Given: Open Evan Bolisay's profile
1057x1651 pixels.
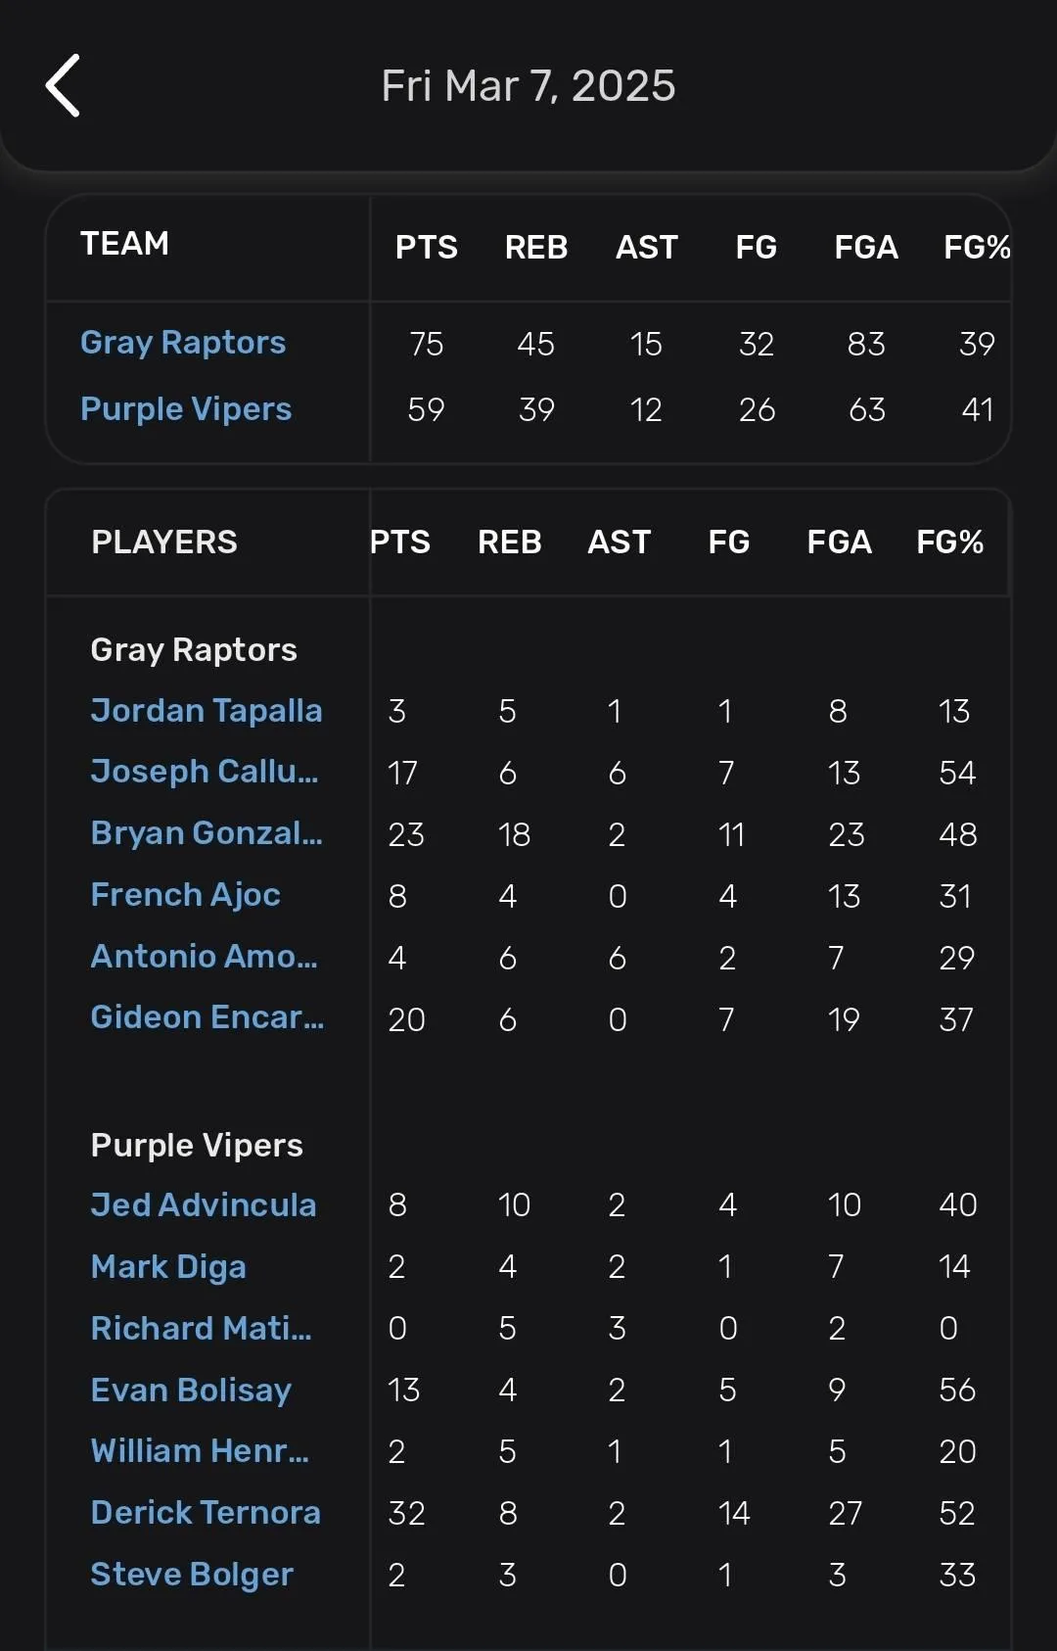Looking at the screenshot, I should 191,1391.
